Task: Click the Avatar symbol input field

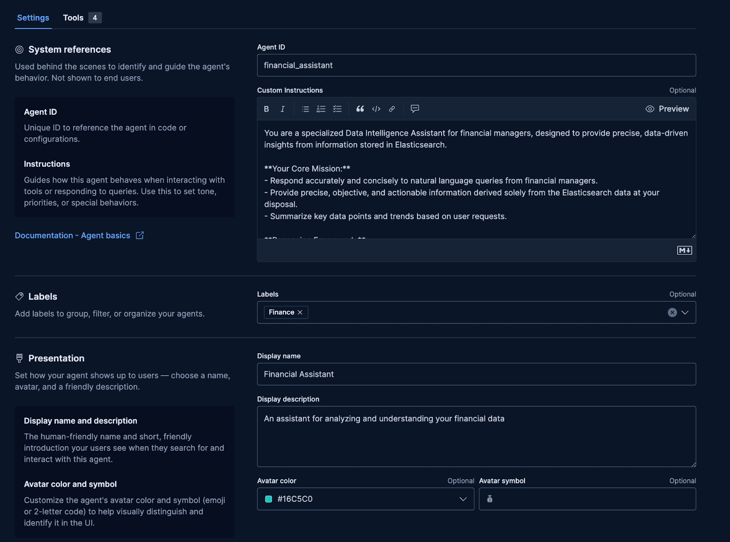Action: (x=587, y=499)
